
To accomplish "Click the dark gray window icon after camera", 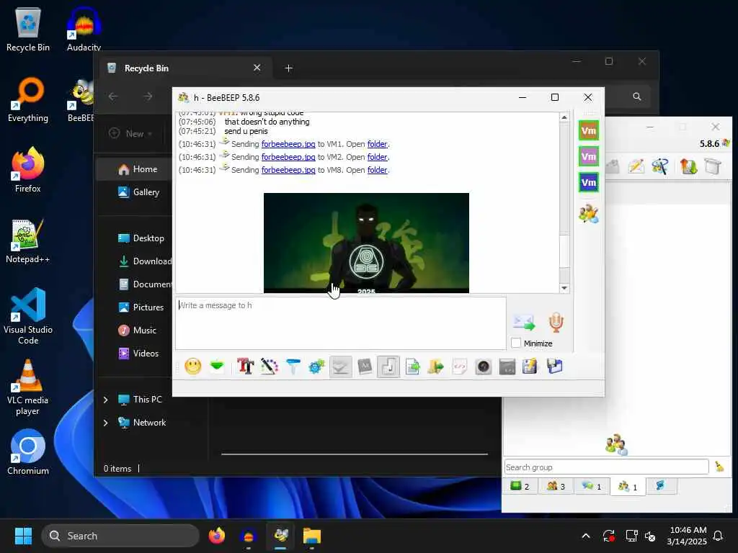I will tap(507, 367).
